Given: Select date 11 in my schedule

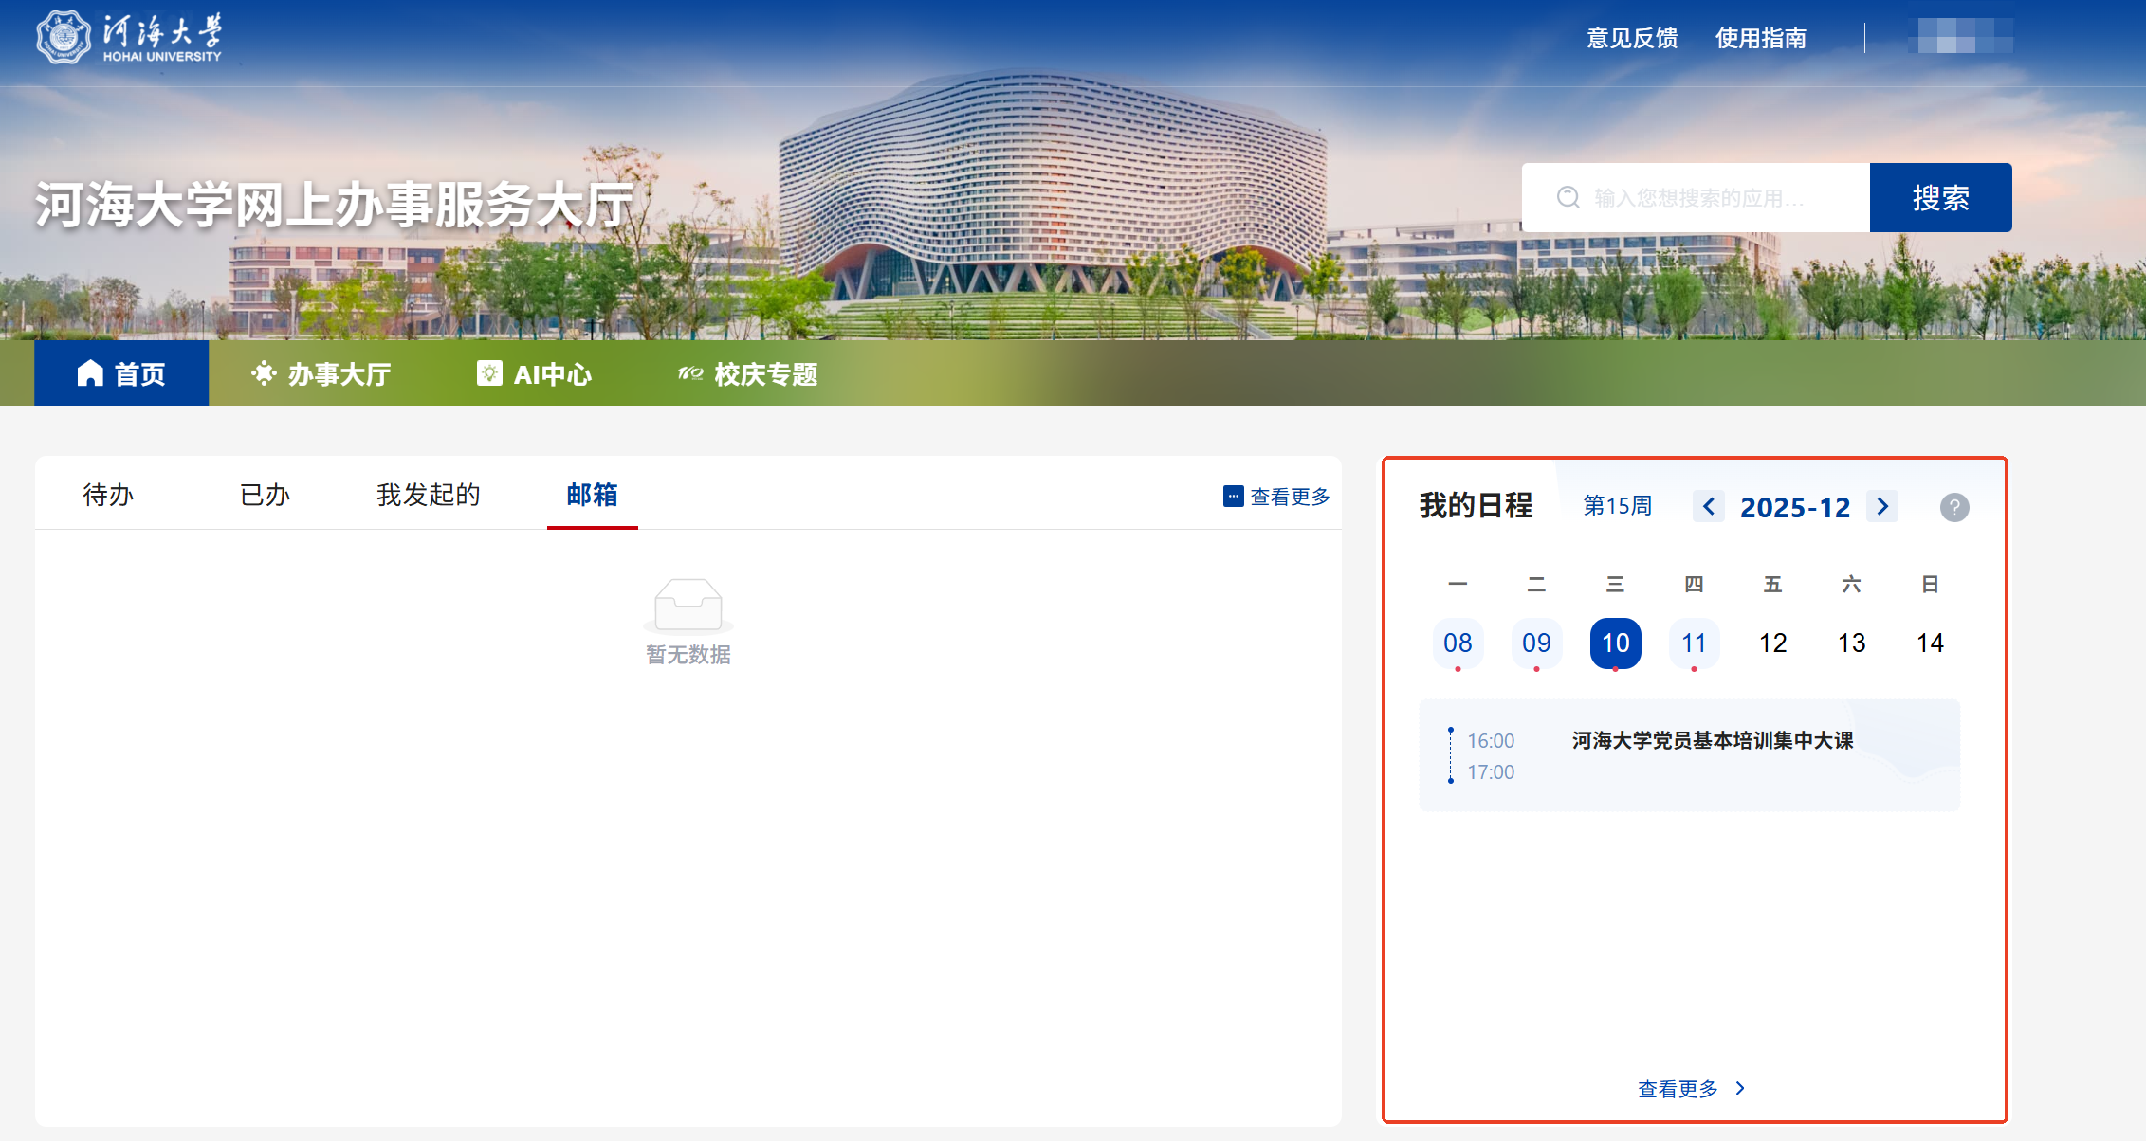Looking at the screenshot, I should 1694,643.
